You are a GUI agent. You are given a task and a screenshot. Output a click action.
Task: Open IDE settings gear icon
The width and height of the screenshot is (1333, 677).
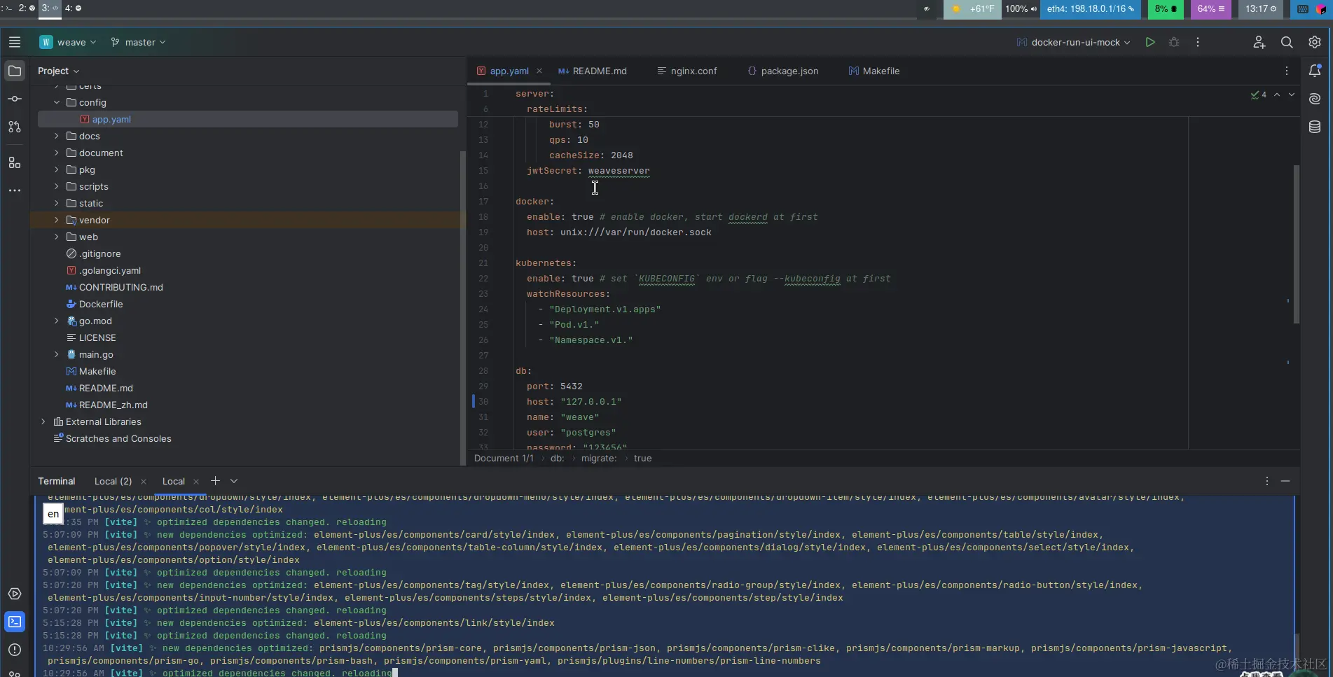point(1315,42)
